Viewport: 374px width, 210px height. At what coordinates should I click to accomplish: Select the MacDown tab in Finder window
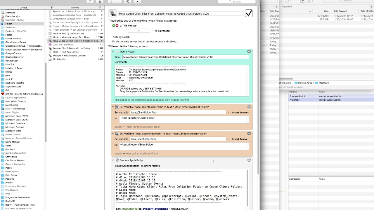(287, 6)
